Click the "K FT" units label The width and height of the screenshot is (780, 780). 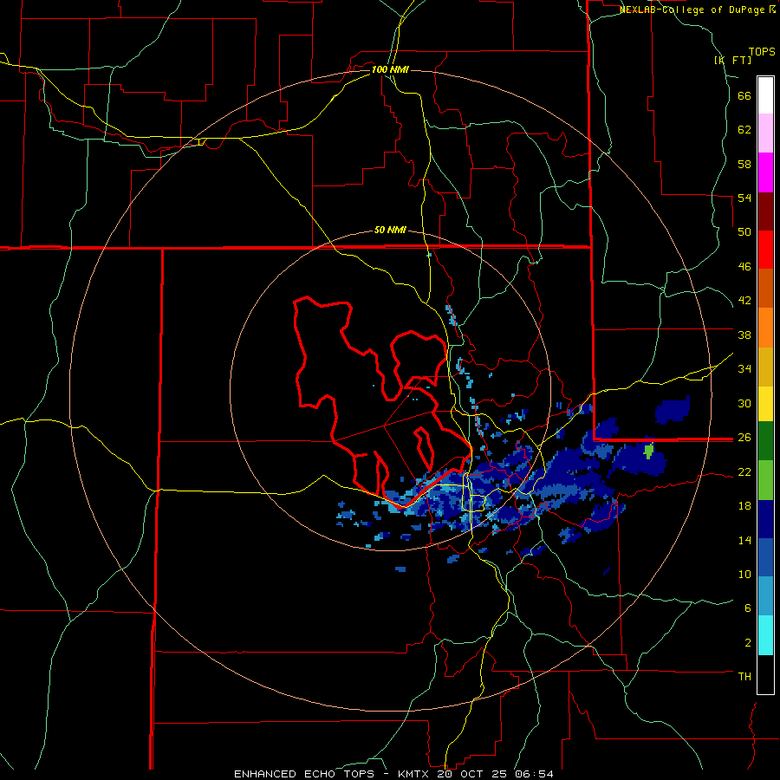732,60
